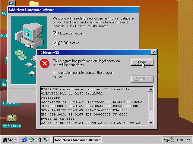
Task: Click the 11:01 PM system clock
Action: 183,140
